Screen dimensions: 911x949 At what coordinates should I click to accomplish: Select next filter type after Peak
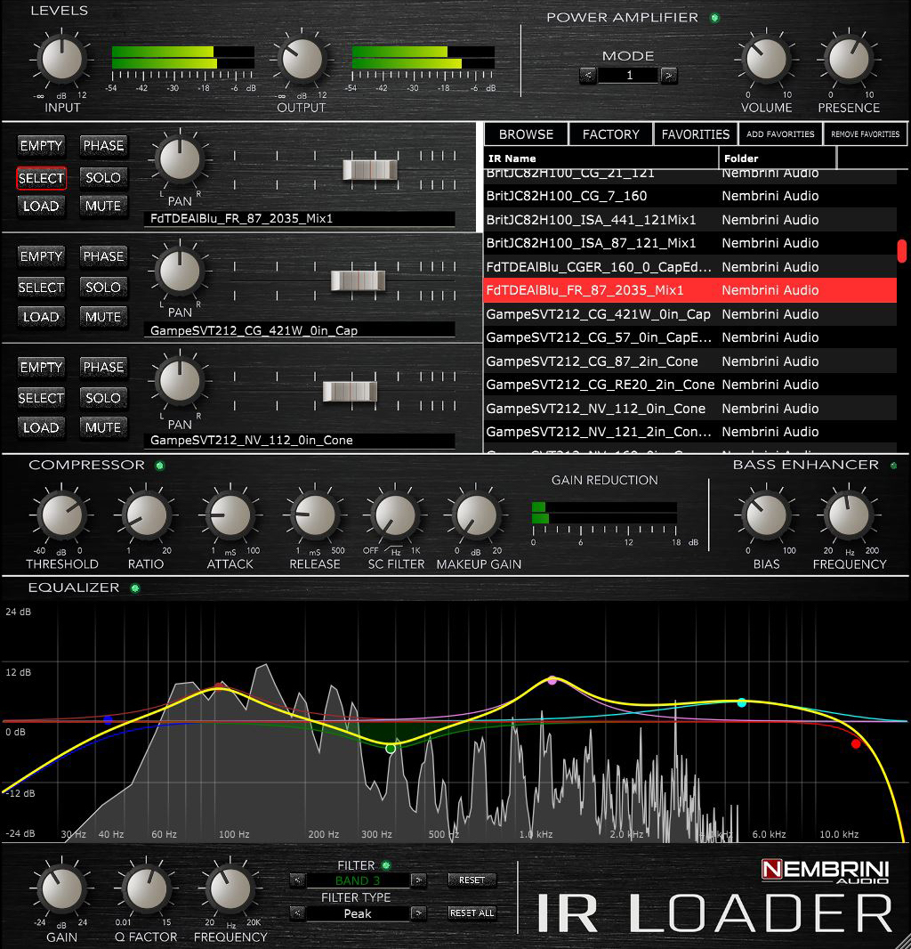417,913
